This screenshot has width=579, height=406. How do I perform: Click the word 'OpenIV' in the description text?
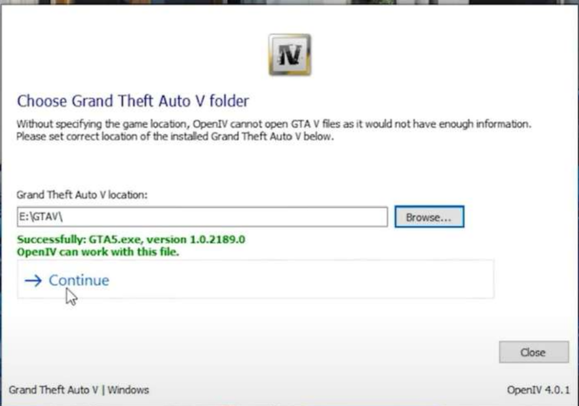(211, 124)
